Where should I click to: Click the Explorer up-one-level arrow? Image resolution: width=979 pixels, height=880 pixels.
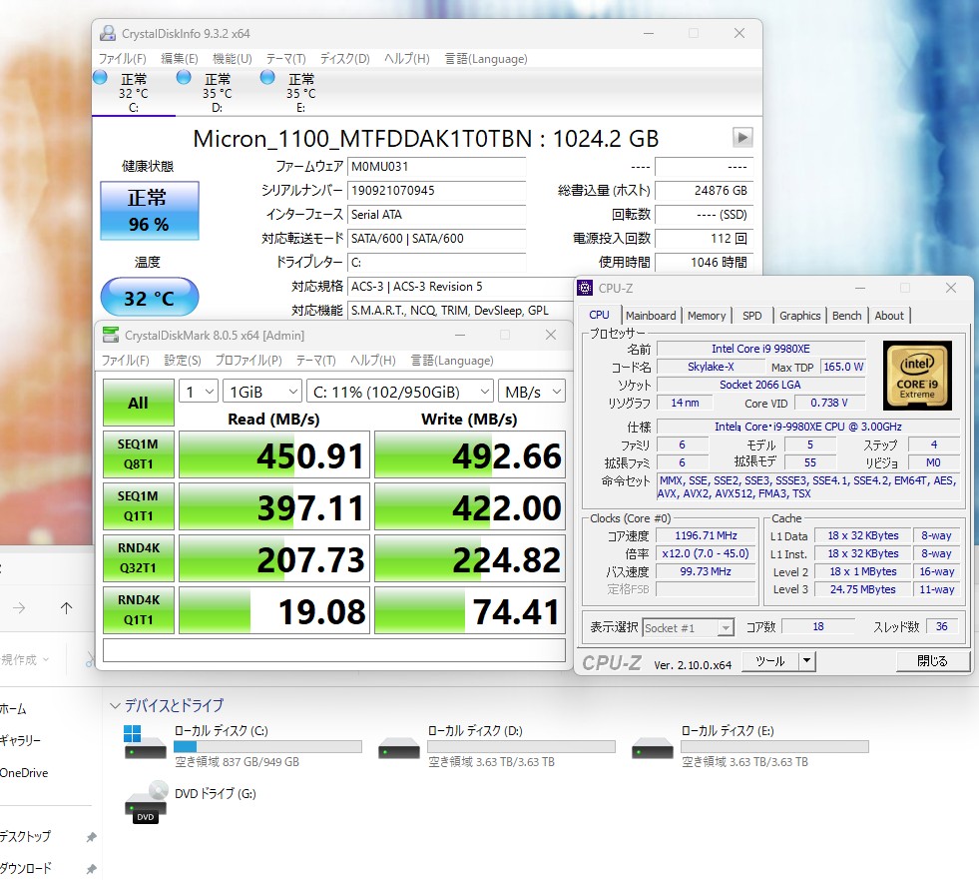pos(66,607)
